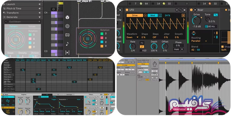Select the Envelopes tab in Meld

pyautogui.click(x=44, y=97)
